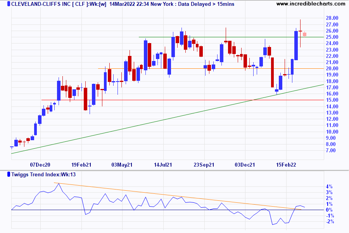
Task: Click the 20.00 price axis value
Action: tap(332, 68)
